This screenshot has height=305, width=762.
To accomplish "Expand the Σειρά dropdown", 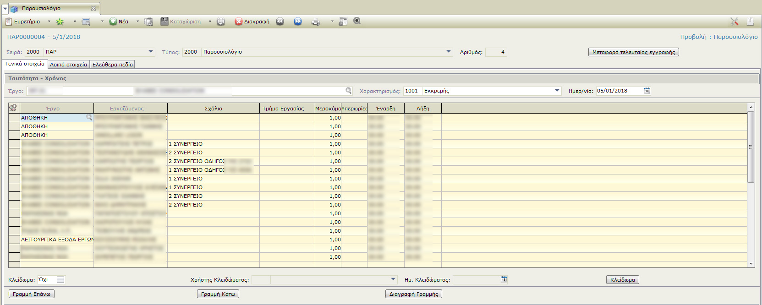I will click(151, 52).
